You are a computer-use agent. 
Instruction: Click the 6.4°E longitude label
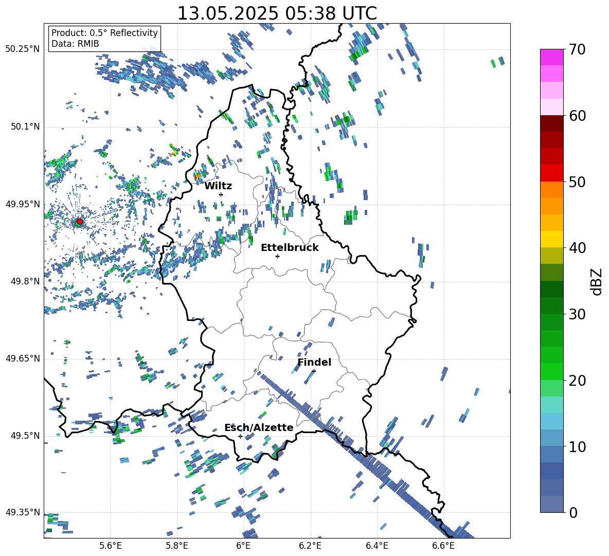coord(377,546)
